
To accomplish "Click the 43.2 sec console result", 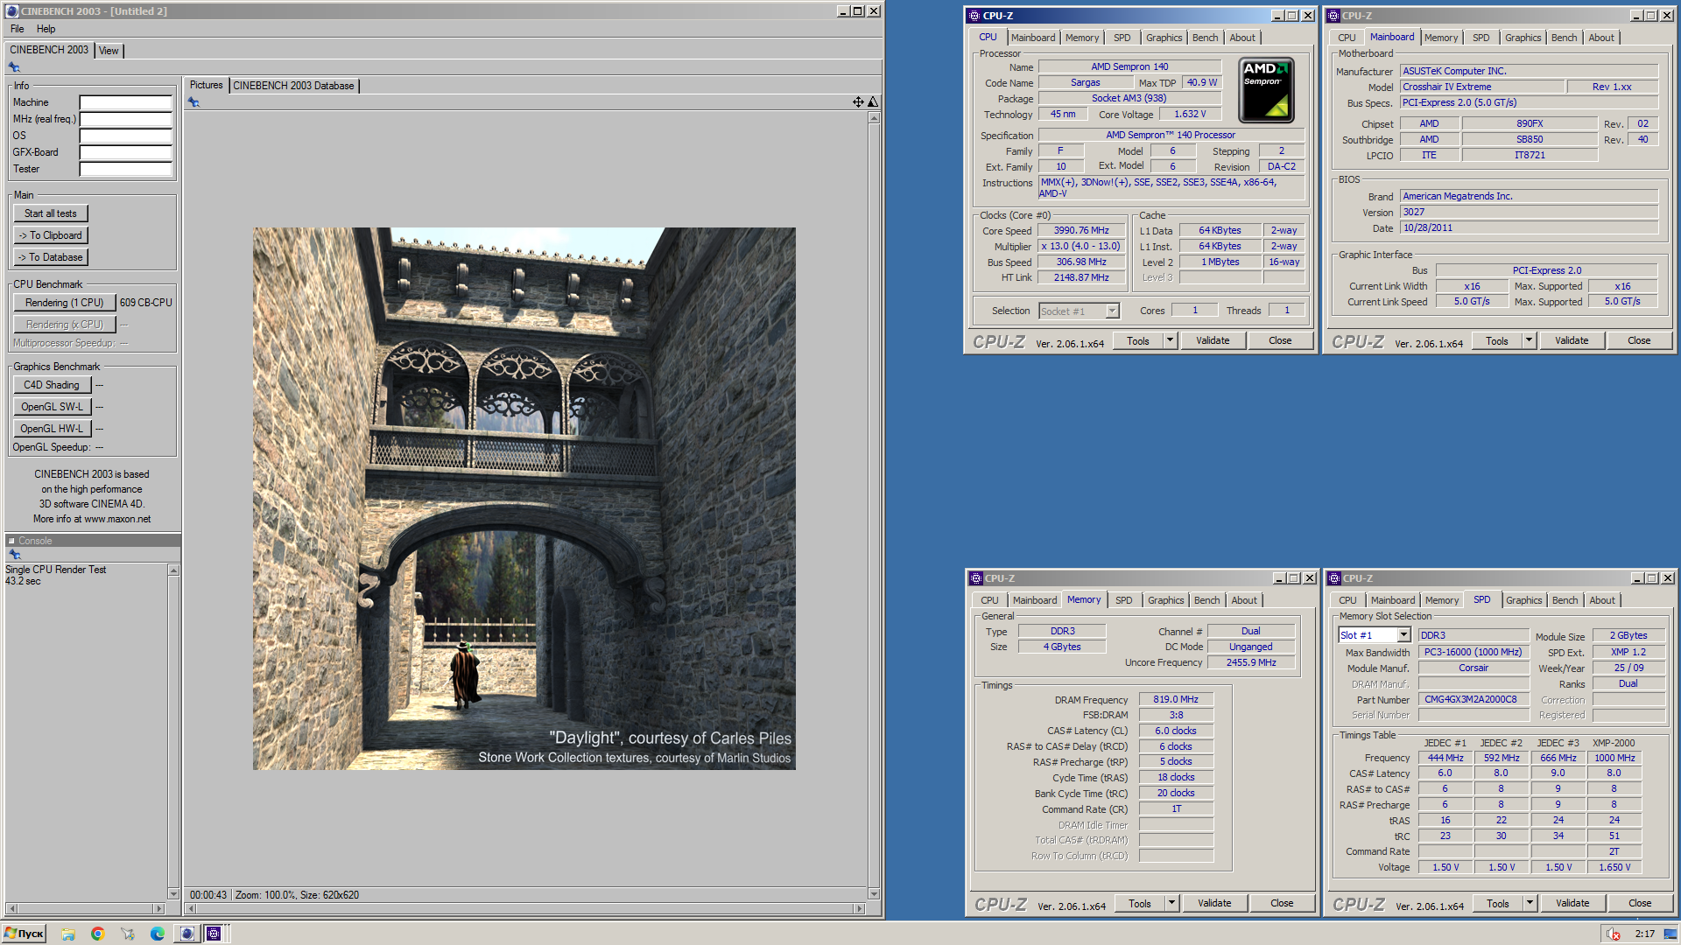I will [x=23, y=581].
